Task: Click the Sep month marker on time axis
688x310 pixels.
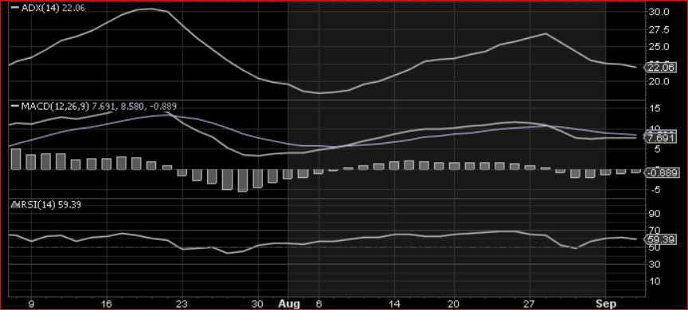Action: (x=608, y=304)
